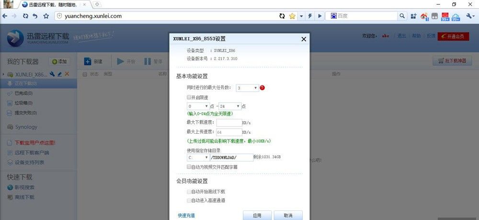Reload page using address bar refresh icon
Viewport: 479px width, 220px height.
[x=282, y=16]
